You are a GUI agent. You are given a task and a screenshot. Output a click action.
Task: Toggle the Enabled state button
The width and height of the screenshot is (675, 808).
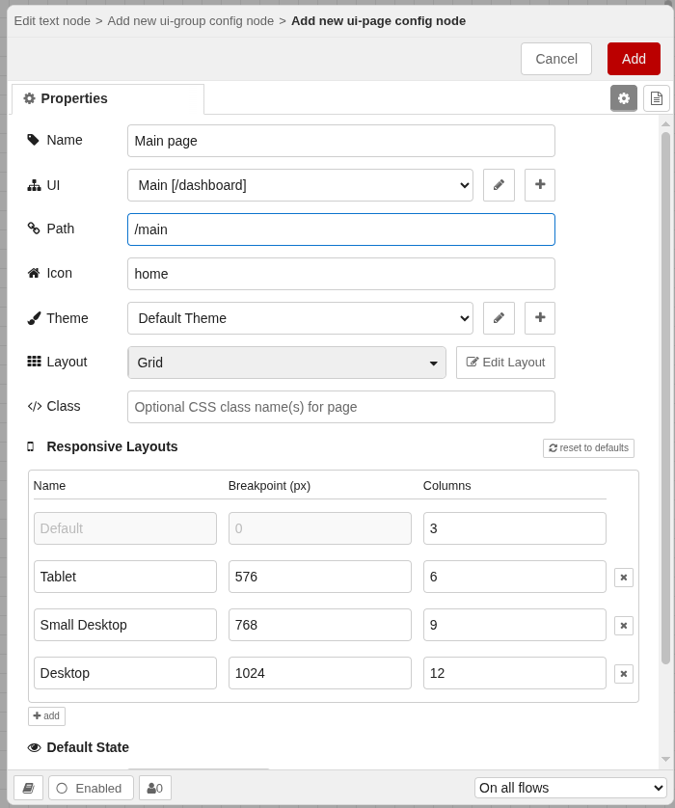[x=91, y=788]
